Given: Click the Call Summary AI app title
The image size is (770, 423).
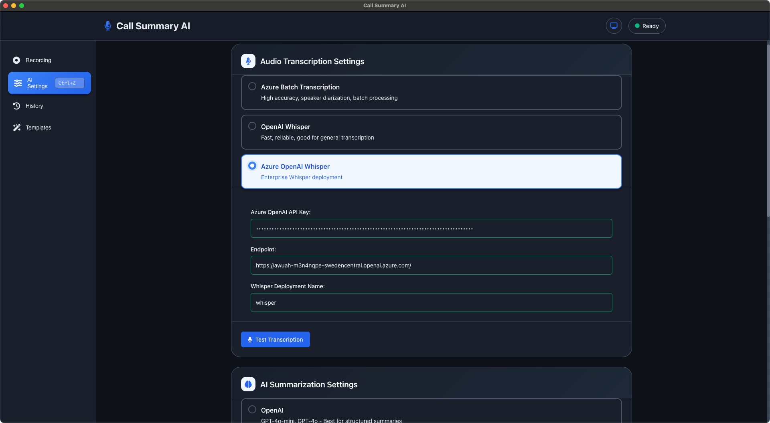Looking at the screenshot, I should point(153,26).
